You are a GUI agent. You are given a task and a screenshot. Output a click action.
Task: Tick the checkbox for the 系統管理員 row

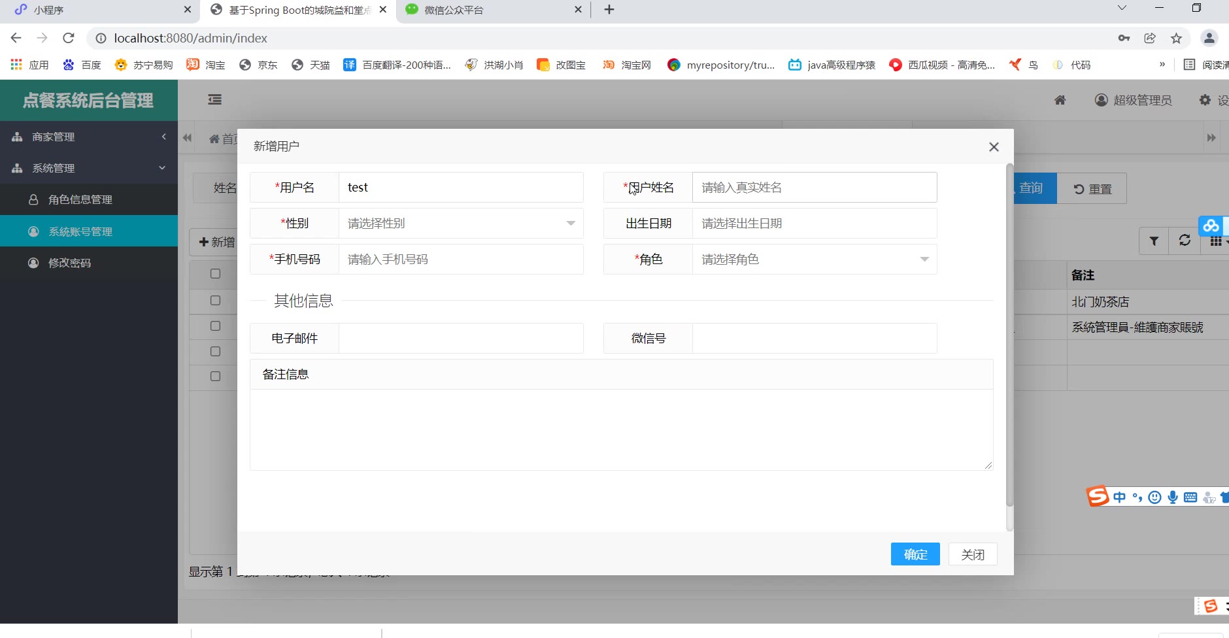click(215, 326)
